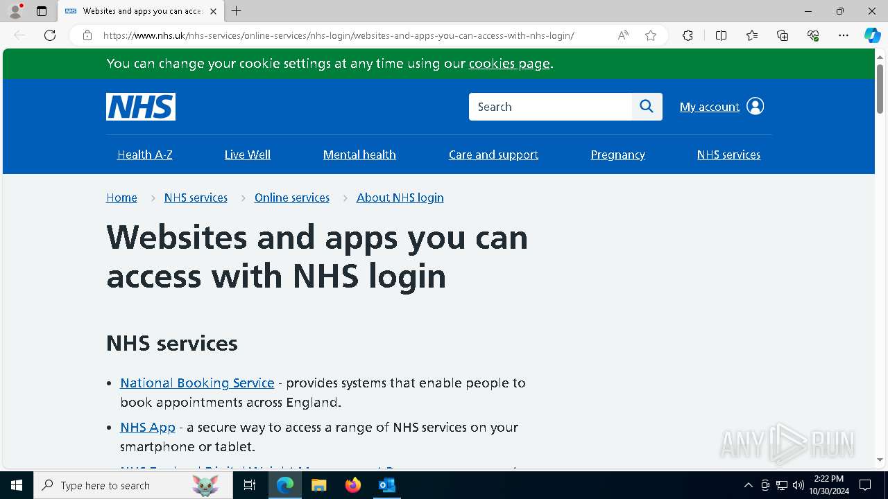Go to Online services breadcrumb
Viewport: 888px width, 499px height.
(292, 198)
